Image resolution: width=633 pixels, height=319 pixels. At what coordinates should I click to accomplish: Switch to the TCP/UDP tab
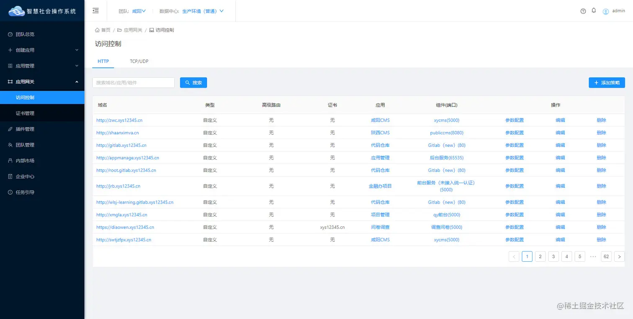coord(139,61)
